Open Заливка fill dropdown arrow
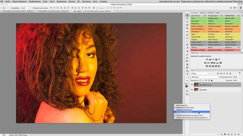This screenshot has width=243, height=136. 240,80
